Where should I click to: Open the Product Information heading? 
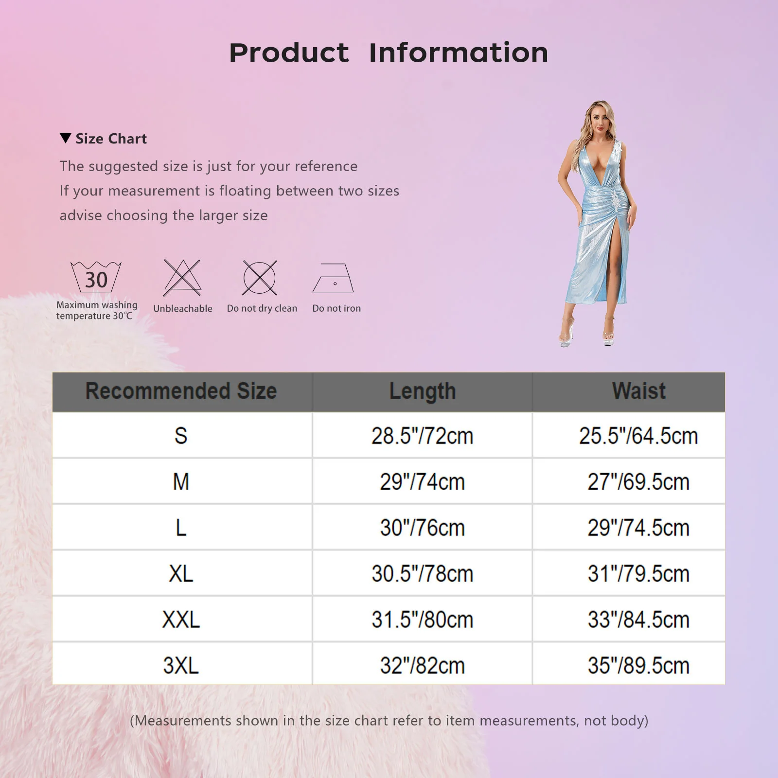click(389, 53)
